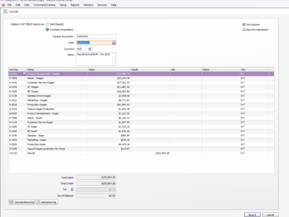Select the Production-Super row
Screen dimensions: 289x217
(x=141, y=144)
